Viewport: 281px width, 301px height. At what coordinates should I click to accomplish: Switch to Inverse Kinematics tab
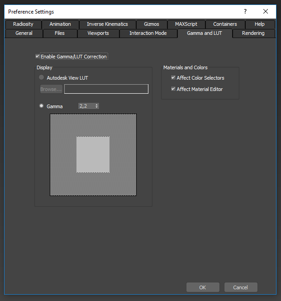(107, 24)
